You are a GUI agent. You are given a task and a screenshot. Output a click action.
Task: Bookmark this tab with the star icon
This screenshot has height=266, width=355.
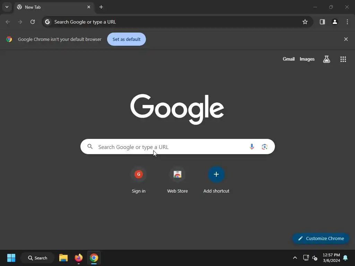pos(305,22)
